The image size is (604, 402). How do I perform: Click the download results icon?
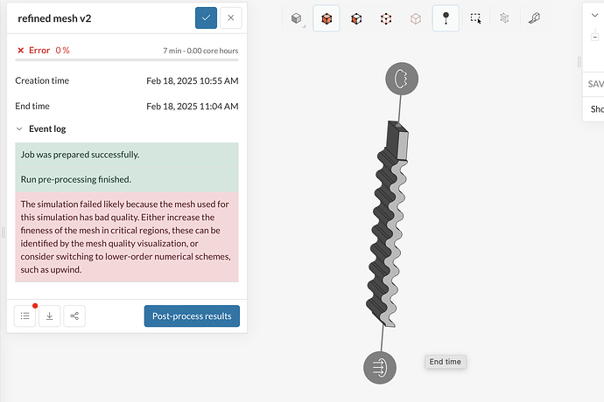[x=50, y=315]
